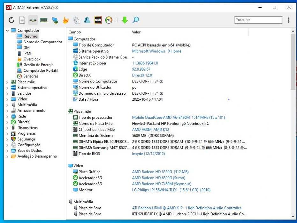Expand the Sistema operativo tree node
This screenshot has height=223, width=297.
point(7,88)
